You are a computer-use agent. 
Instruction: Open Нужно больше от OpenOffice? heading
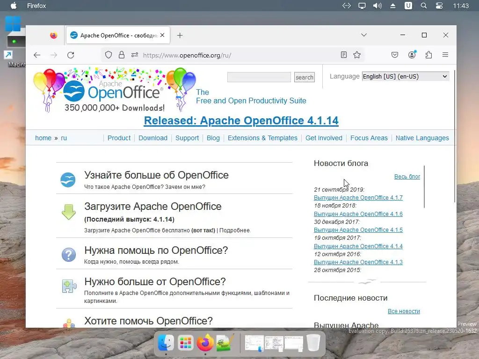pos(155,281)
